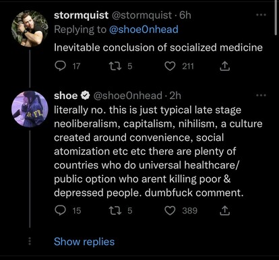Expand hidden thread with Show replies

[84, 242]
